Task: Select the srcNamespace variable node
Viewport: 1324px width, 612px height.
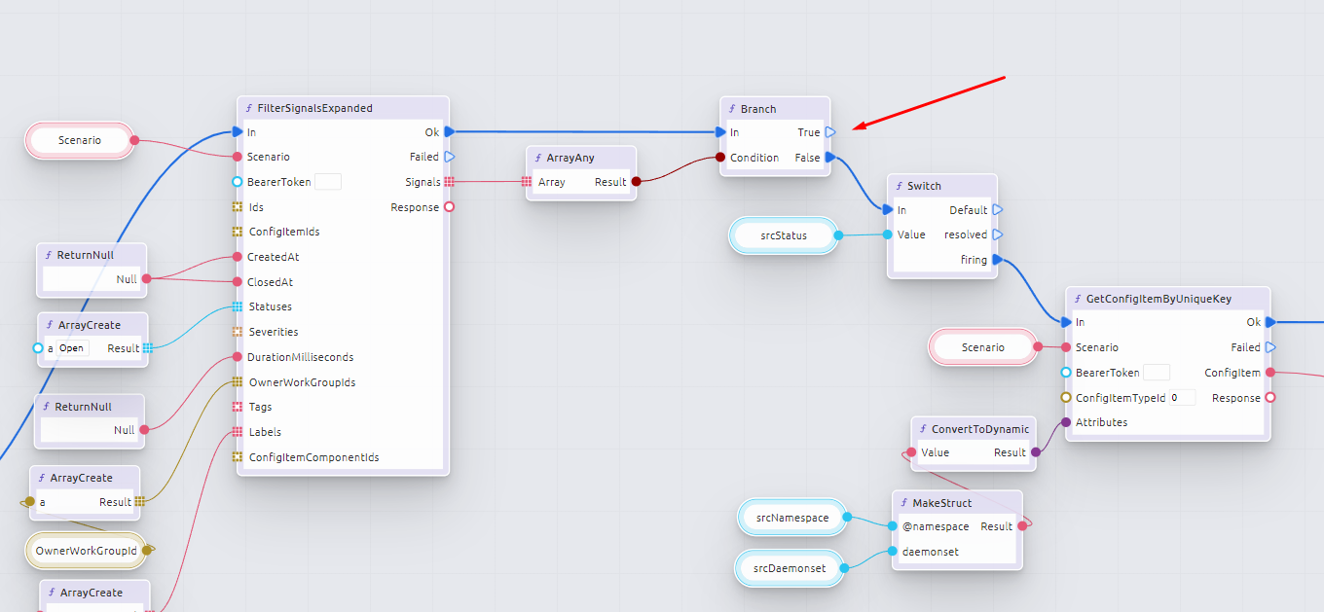Action: point(791,518)
